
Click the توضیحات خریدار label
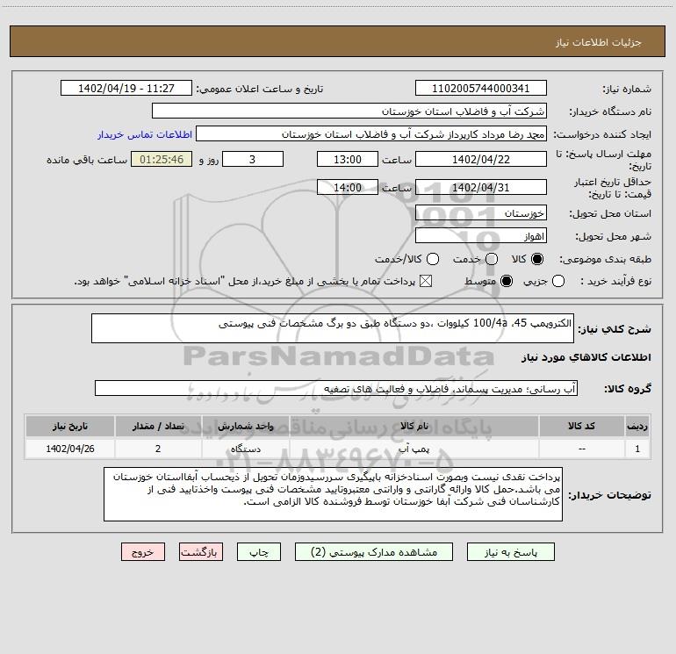(x=609, y=495)
